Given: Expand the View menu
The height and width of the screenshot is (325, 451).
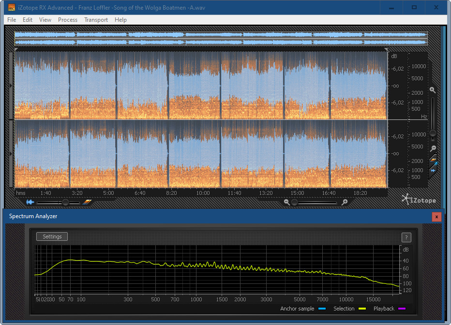Looking at the screenshot, I should [x=45, y=20].
